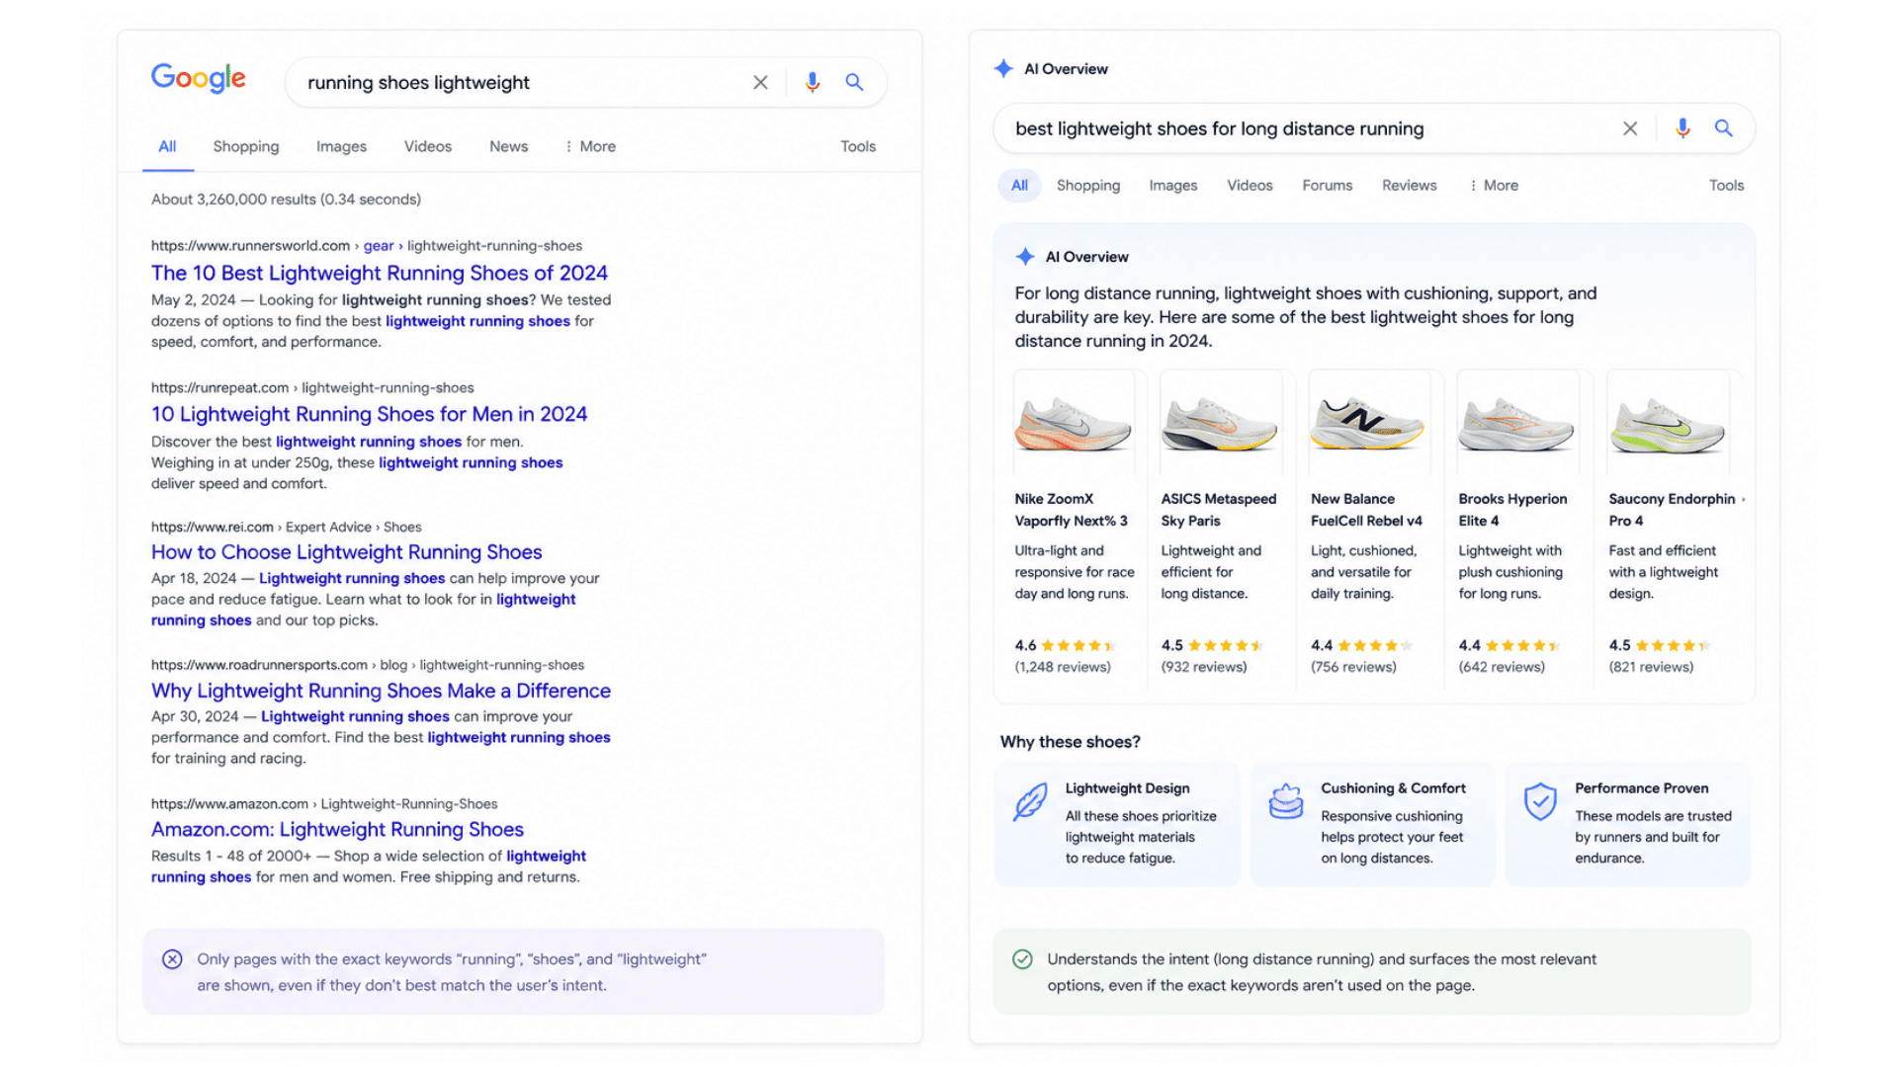This screenshot has width=1898, height=1067.
Task: Switch to the Forums tab
Action: 1328,186
